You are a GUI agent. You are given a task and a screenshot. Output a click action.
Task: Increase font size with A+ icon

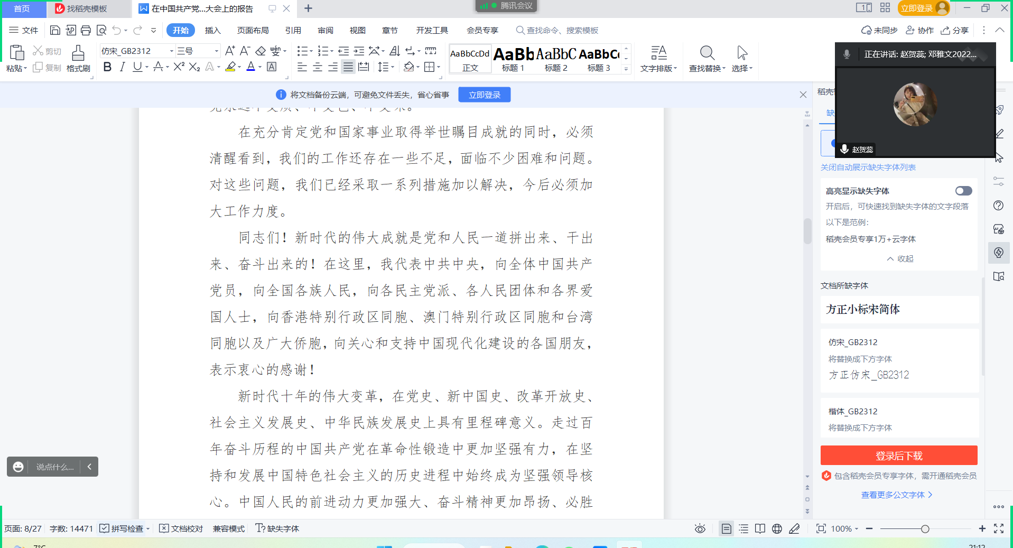pyautogui.click(x=230, y=51)
